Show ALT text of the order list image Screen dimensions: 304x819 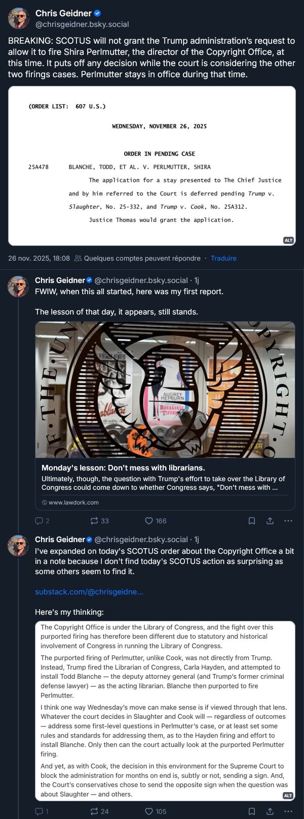point(288,240)
